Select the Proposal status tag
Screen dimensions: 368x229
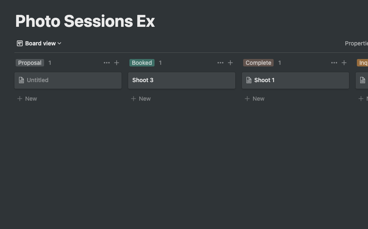pos(30,63)
